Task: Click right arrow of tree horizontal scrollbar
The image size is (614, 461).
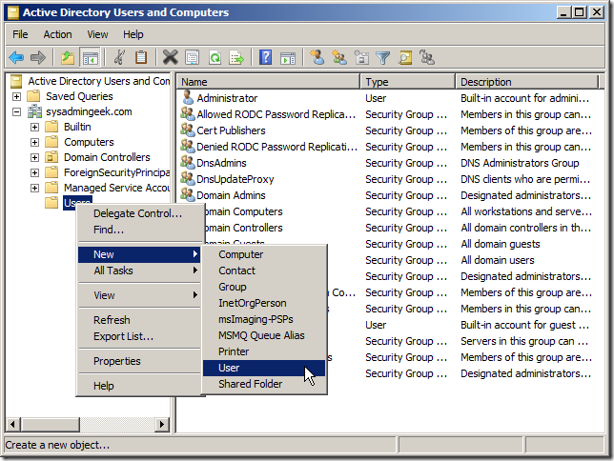Action: 162,424
